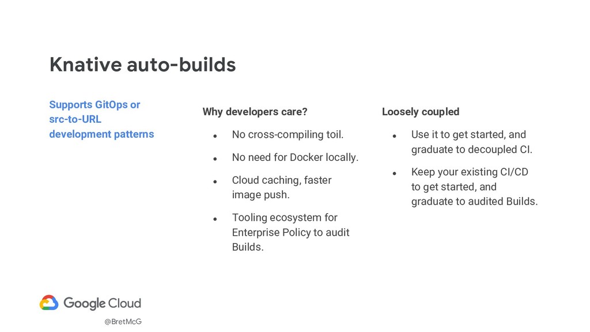This screenshot has width=590, height=332.
Task: Click 'graduate to audited Builds.' line
Action: [x=475, y=202]
